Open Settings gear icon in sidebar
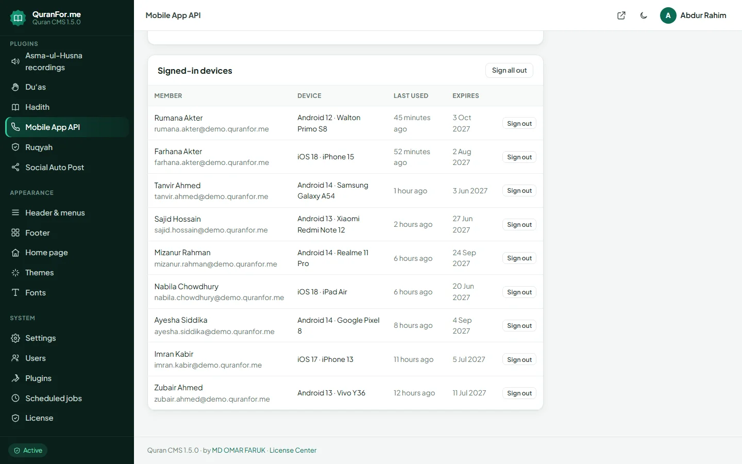This screenshot has height=464, width=742. (15, 338)
